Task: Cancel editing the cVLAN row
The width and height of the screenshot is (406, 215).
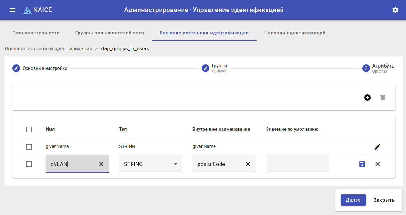Action: pyautogui.click(x=378, y=164)
